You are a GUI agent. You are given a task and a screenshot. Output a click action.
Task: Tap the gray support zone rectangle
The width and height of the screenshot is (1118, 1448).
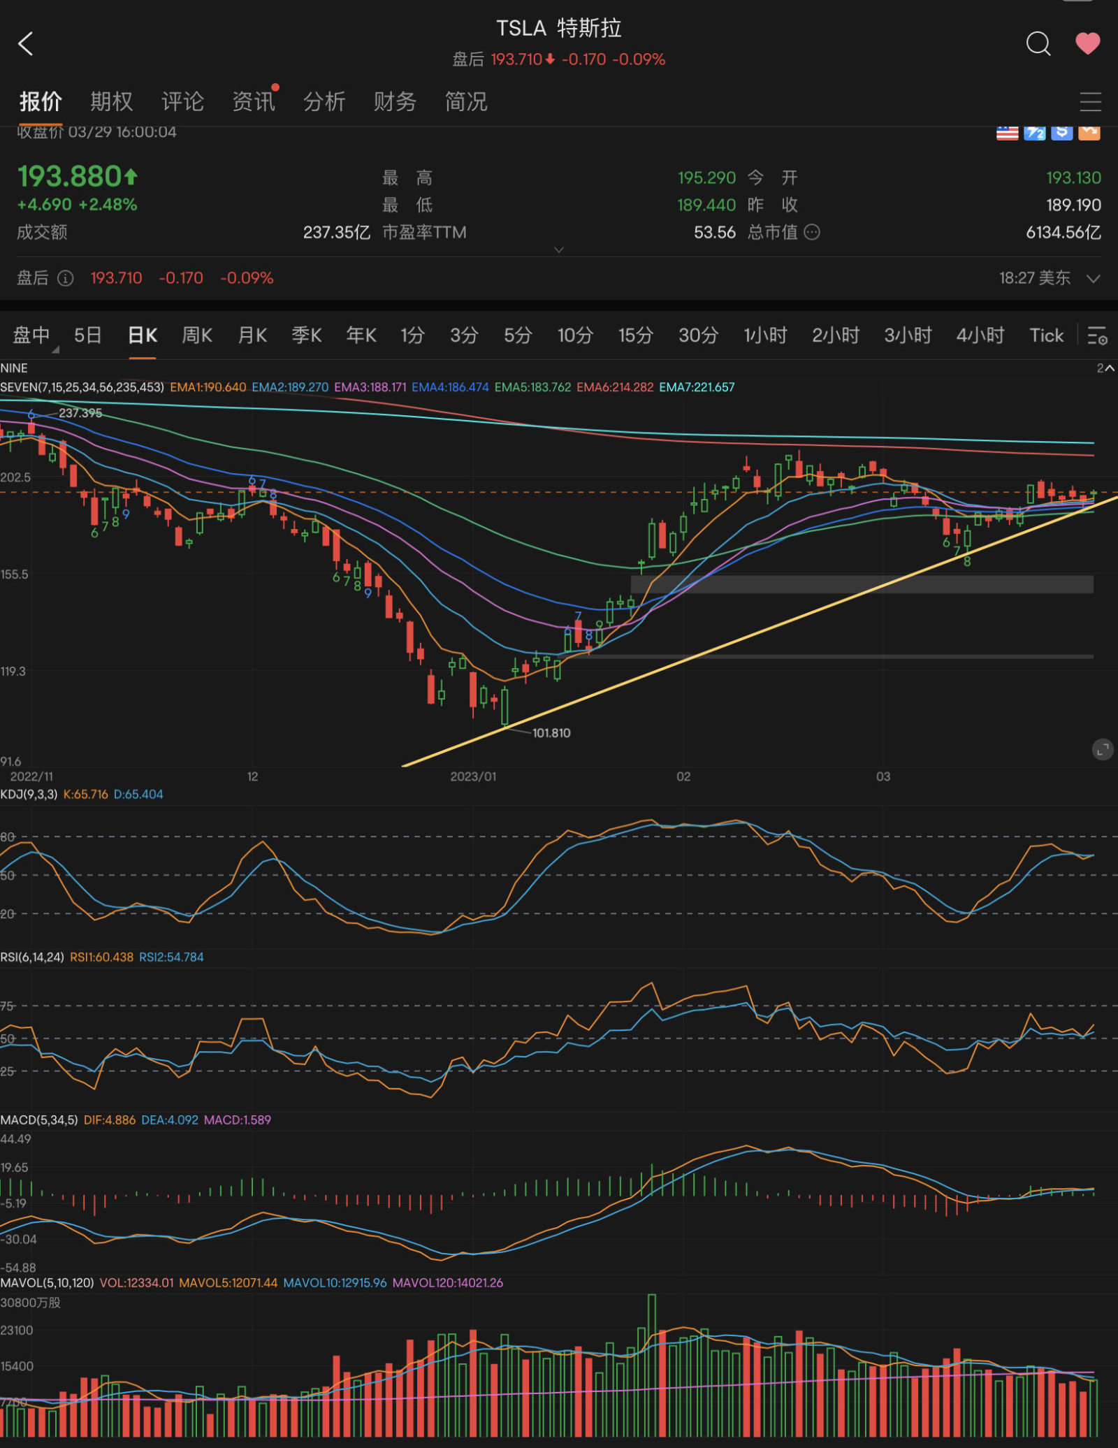pyautogui.click(x=862, y=584)
